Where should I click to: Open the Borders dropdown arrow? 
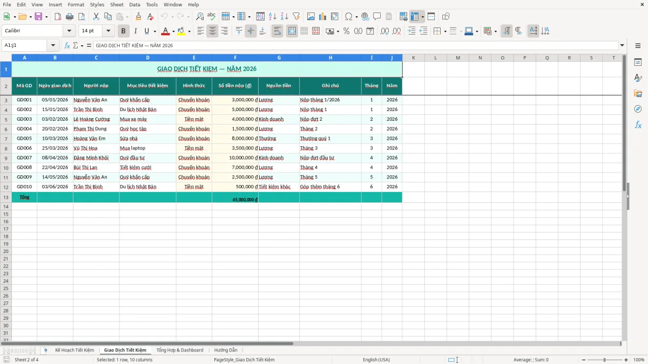pos(445,31)
